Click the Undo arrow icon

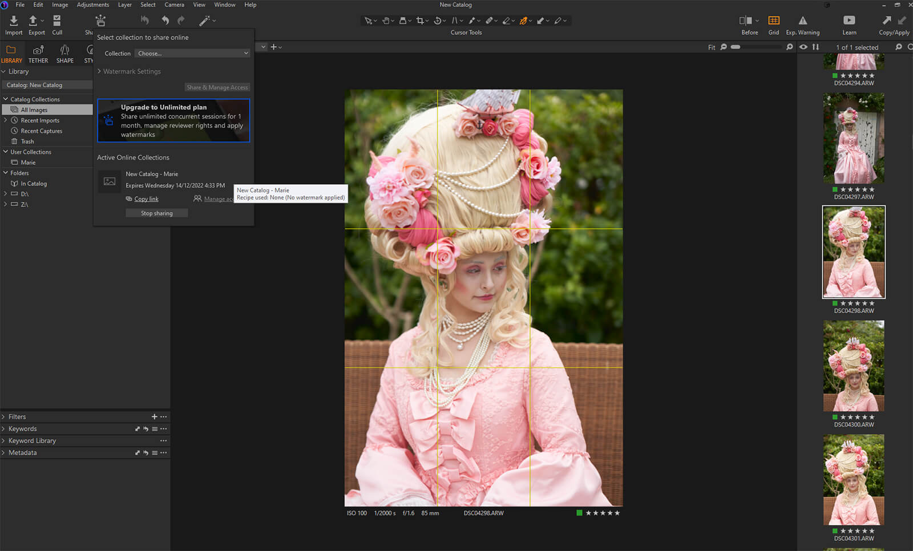point(165,21)
